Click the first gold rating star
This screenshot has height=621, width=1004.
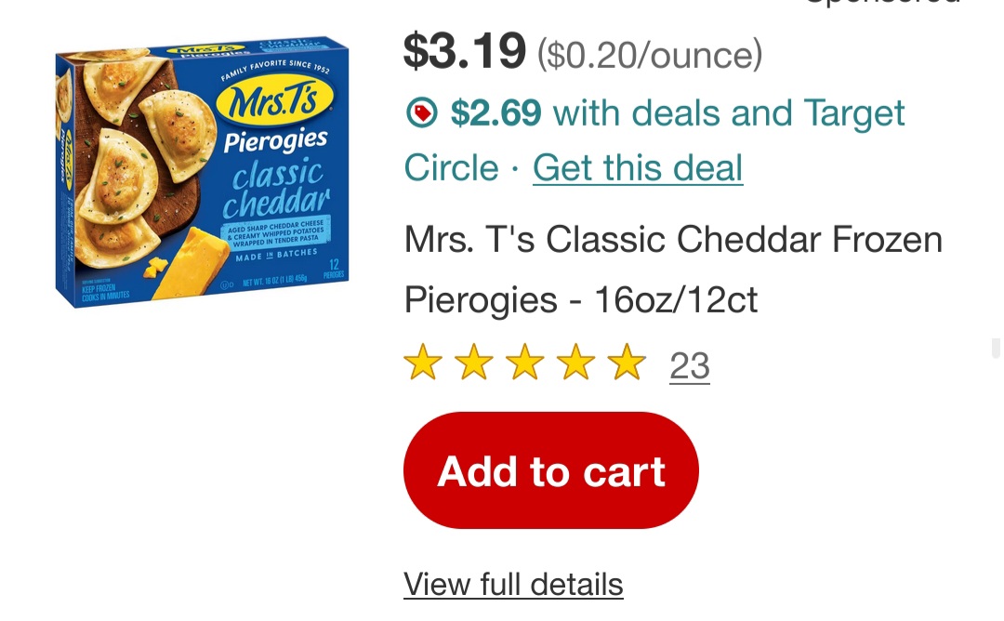pyautogui.click(x=423, y=363)
